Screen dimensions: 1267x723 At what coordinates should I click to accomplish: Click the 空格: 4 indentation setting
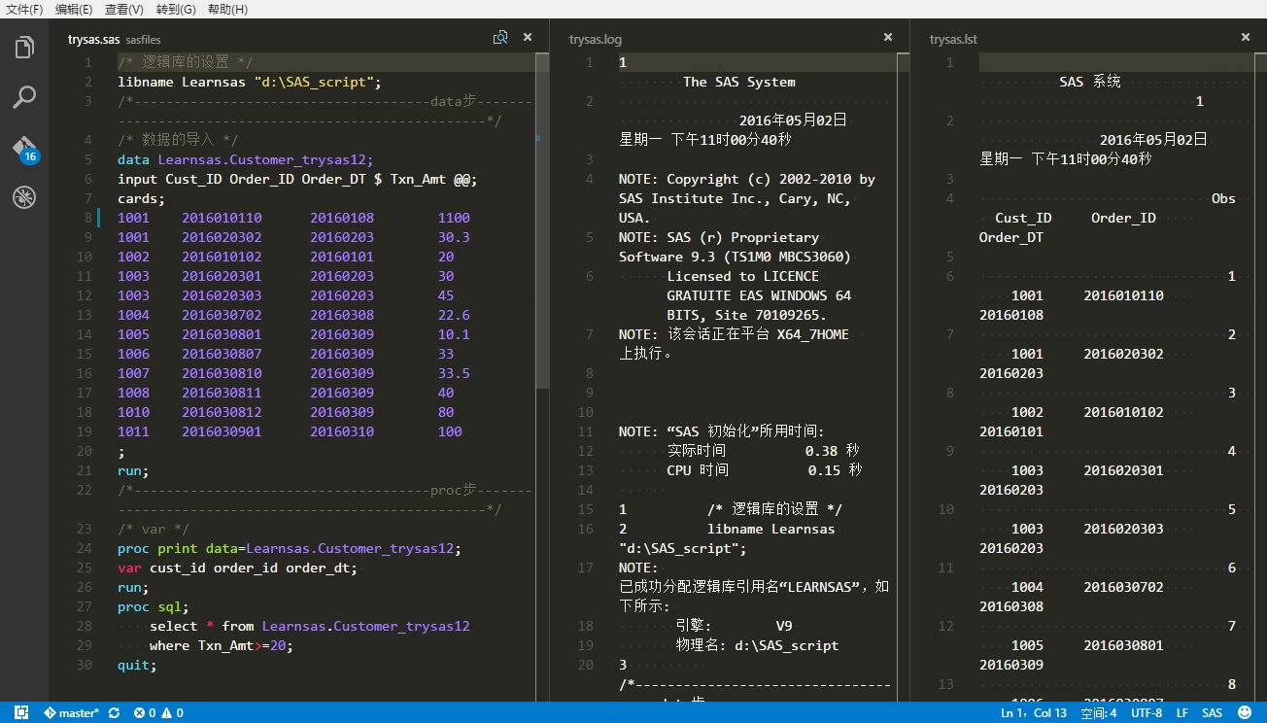pyautogui.click(x=1099, y=712)
